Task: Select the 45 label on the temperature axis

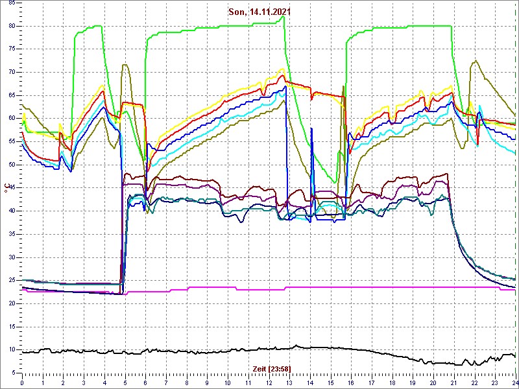Action: pos(10,188)
